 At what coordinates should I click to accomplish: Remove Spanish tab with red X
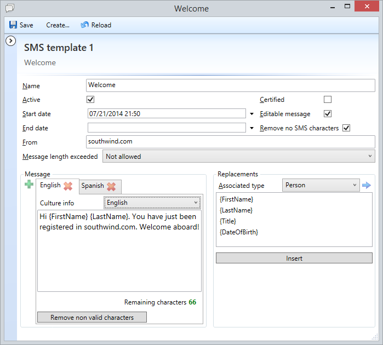(x=111, y=186)
